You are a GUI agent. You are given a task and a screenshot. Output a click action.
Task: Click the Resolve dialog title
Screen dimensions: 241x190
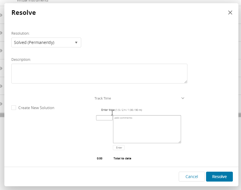point(24,13)
